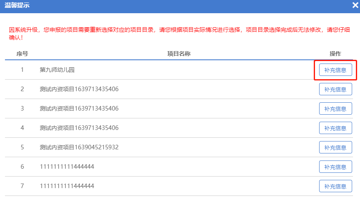
Task: Select project name 第九师幼儿园
Action: pos(57,70)
